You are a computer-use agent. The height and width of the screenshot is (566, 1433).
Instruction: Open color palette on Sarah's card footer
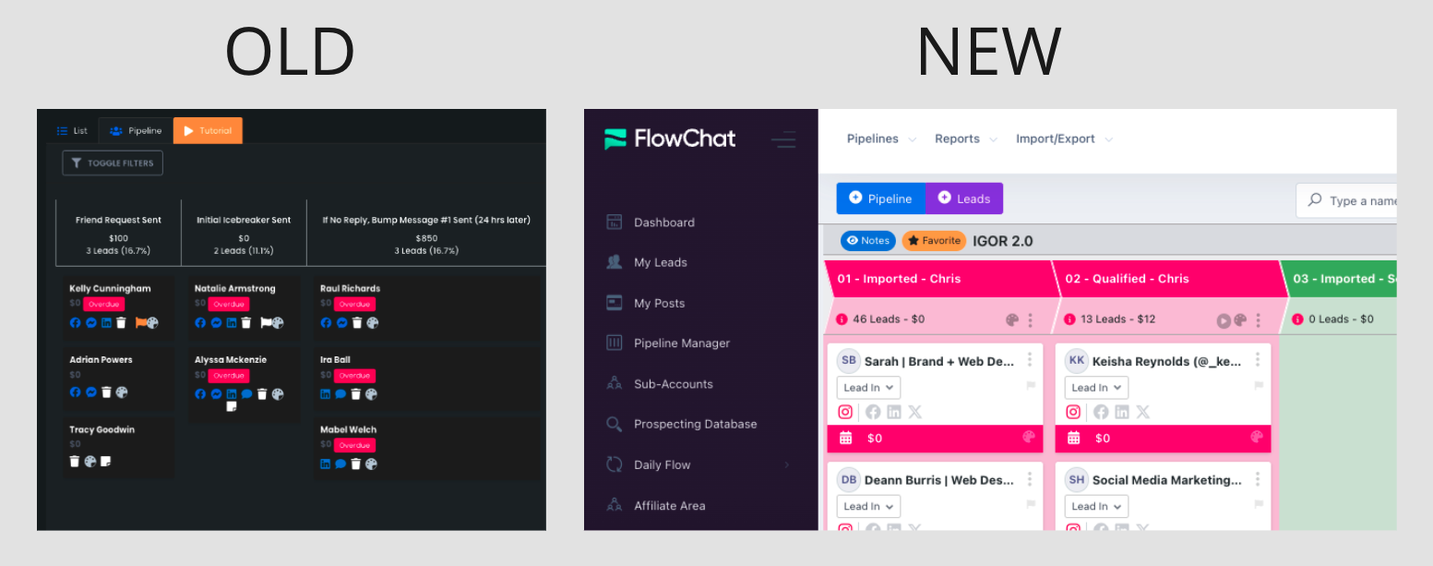(x=1029, y=438)
